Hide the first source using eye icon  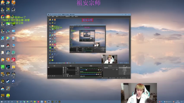tap(76, 68)
